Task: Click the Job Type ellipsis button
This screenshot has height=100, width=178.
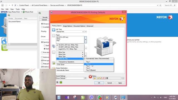Action: [x=86, y=32]
